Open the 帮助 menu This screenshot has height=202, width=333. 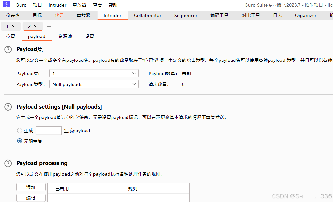tap(113, 5)
